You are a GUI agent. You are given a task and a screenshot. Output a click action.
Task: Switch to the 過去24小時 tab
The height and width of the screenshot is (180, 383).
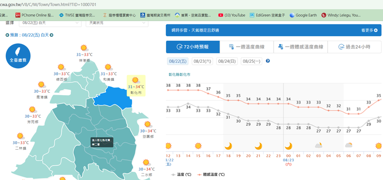coord(355,47)
